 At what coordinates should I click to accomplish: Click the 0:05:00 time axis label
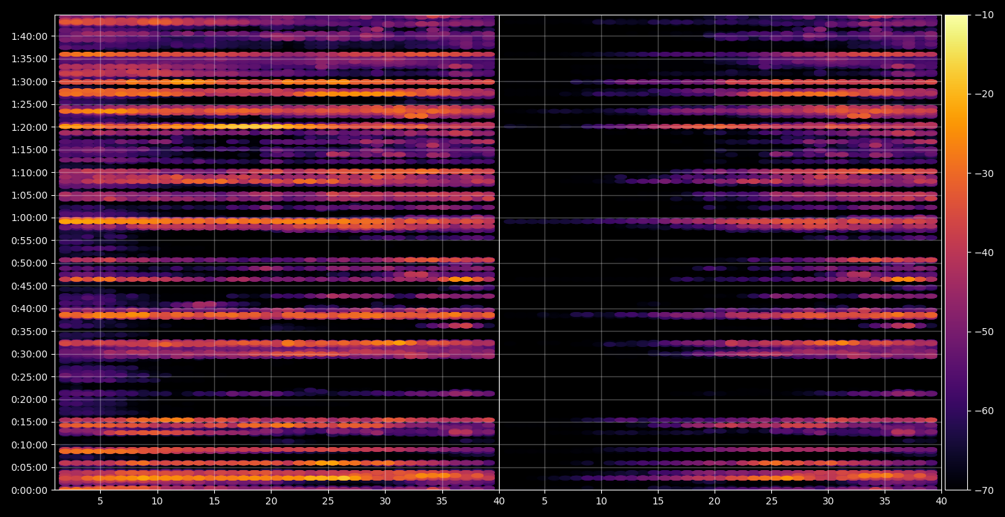[29, 467]
